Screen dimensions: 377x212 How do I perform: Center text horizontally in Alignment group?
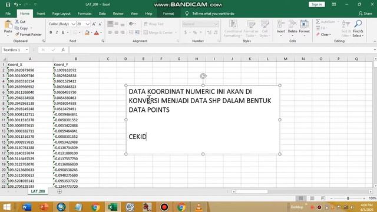[x=117, y=32]
